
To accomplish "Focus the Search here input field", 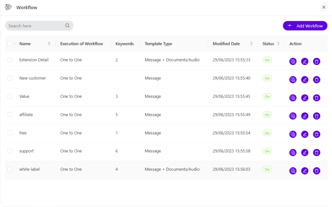I will coord(36,26).
